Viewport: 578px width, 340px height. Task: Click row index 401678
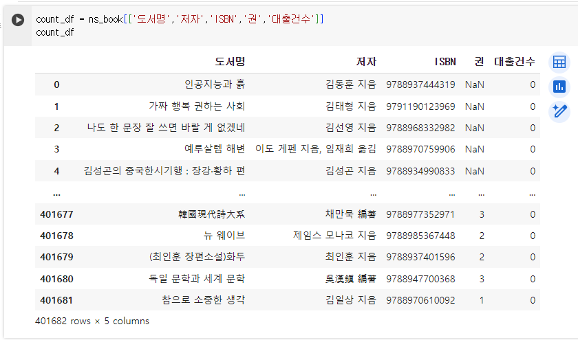56,236
